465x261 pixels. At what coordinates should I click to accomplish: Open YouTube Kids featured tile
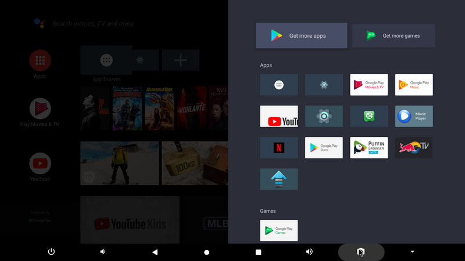[x=130, y=220]
